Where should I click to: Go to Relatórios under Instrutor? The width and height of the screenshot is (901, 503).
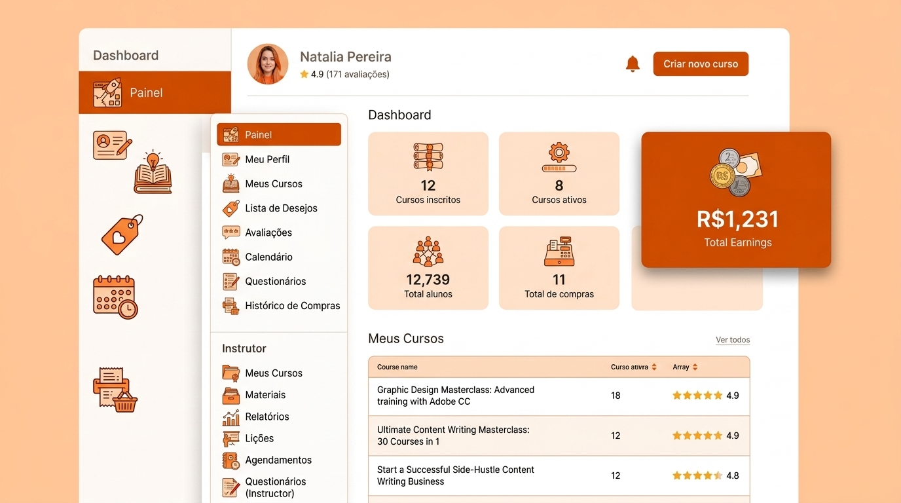(x=267, y=417)
